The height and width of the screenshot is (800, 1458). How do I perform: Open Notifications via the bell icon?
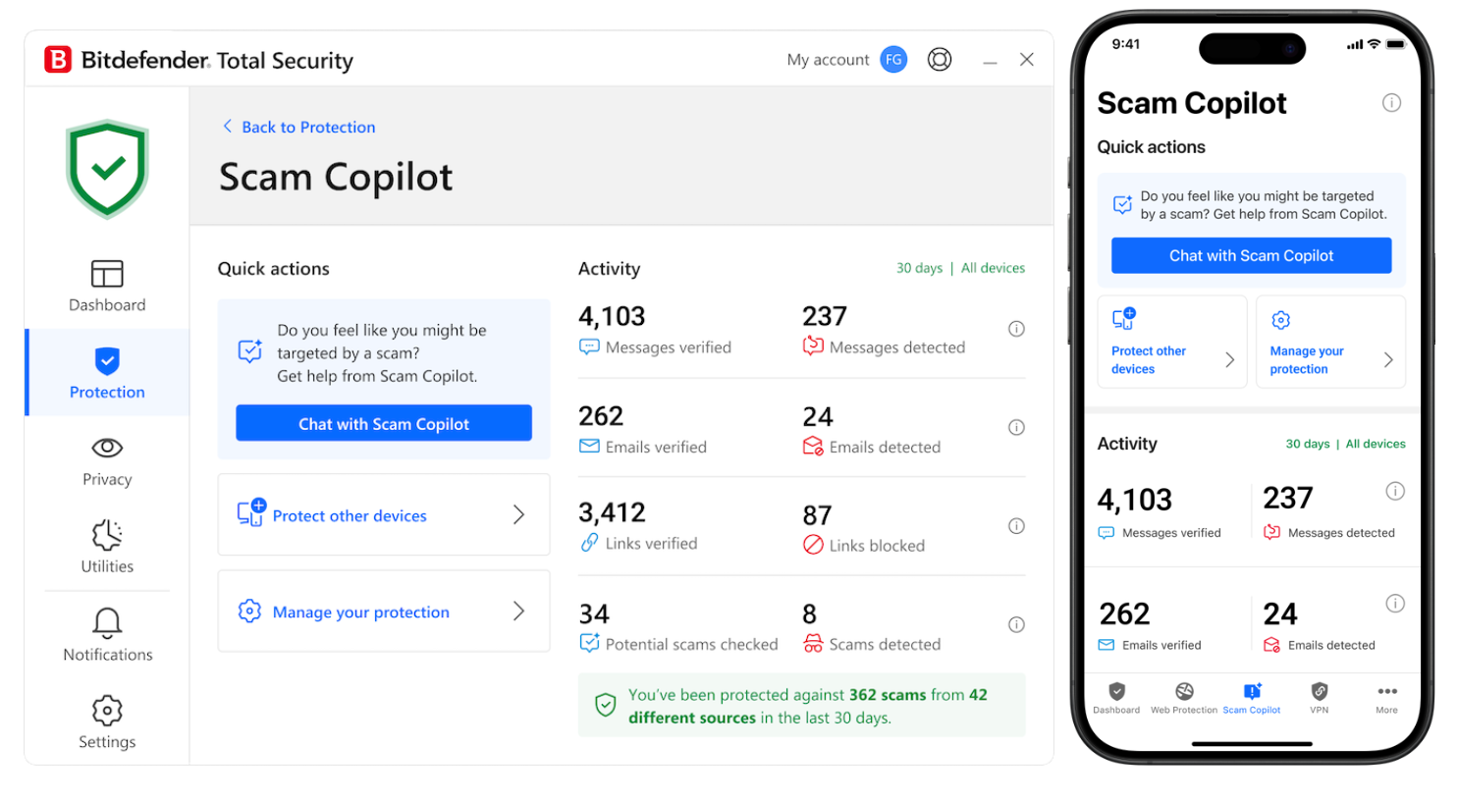[106, 621]
